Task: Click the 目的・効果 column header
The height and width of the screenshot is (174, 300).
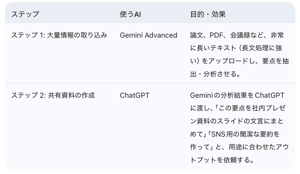Action: point(208,14)
